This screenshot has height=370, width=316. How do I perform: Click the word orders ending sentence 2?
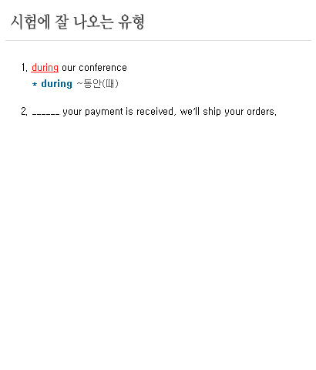click(x=261, y=112)
